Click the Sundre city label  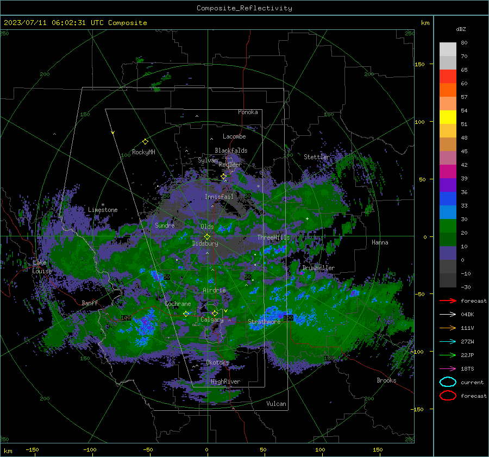[165, 225]
